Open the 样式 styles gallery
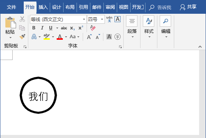This screenshot has width=206, height=138. pos(149,27)
